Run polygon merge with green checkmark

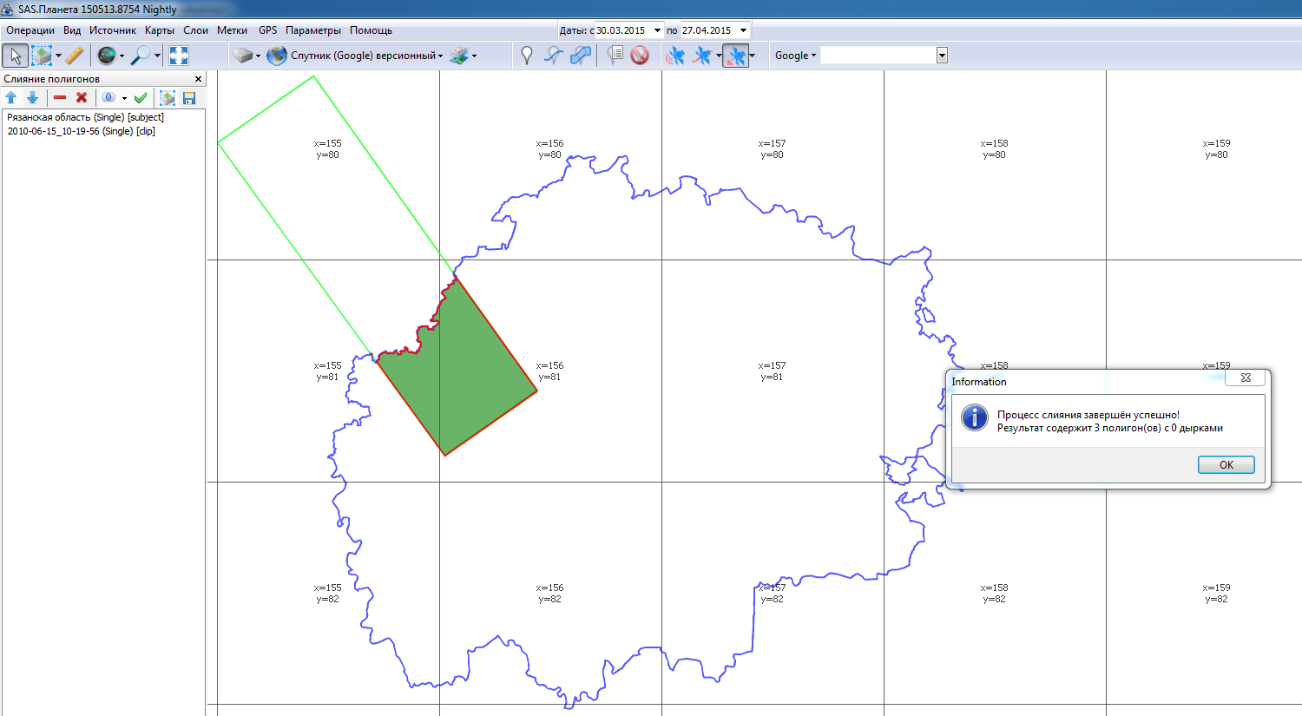141,98
